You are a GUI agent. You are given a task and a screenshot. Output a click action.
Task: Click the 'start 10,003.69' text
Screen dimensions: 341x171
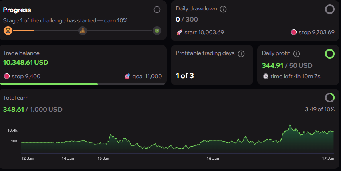tap(204, 32)
